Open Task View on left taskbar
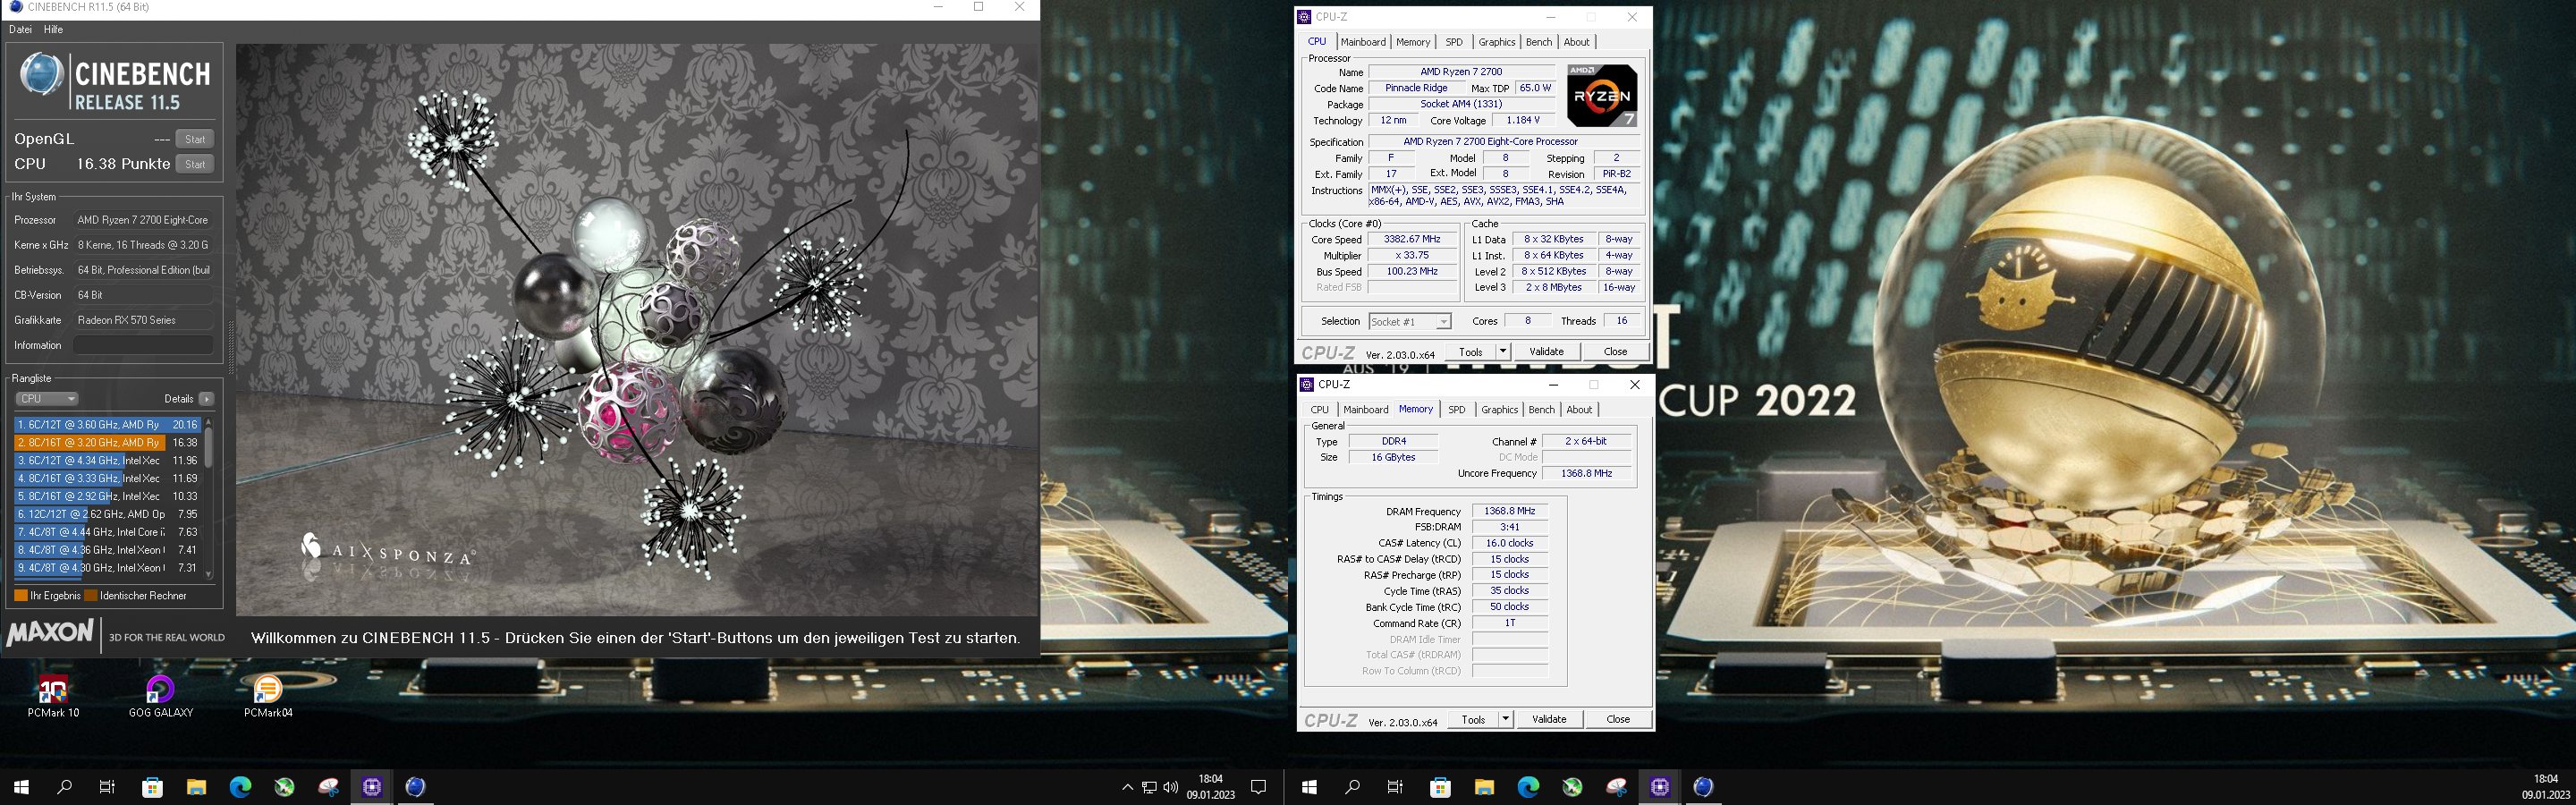Screen dimensions: 2576x805 click(x=108, y=787)
